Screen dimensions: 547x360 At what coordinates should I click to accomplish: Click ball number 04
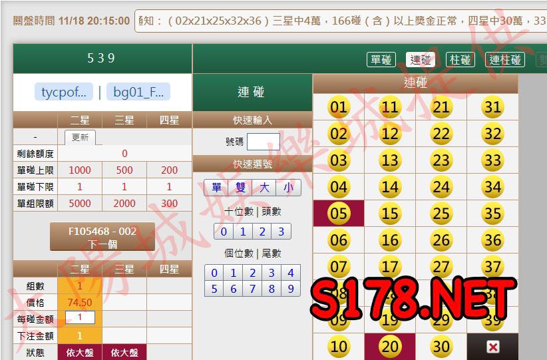339,186
